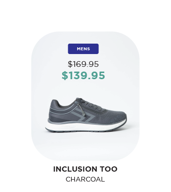Click the word INCLUSION in the title
Screen dimensions: 171x192
pyautogui.click(x=74, y=169)
